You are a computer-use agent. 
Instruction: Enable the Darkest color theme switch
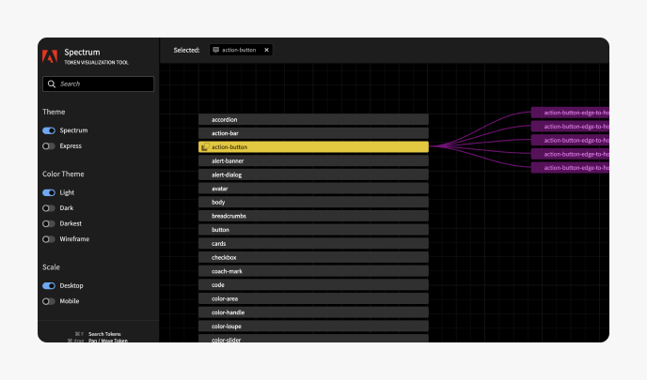49,224
